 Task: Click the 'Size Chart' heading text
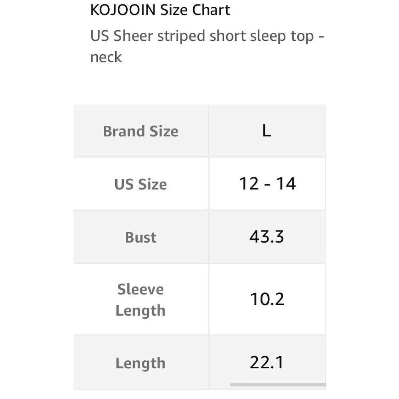coord(195,10)
